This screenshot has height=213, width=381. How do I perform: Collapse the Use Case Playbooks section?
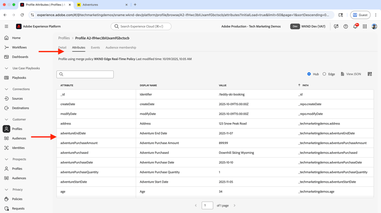coord(7,68)
